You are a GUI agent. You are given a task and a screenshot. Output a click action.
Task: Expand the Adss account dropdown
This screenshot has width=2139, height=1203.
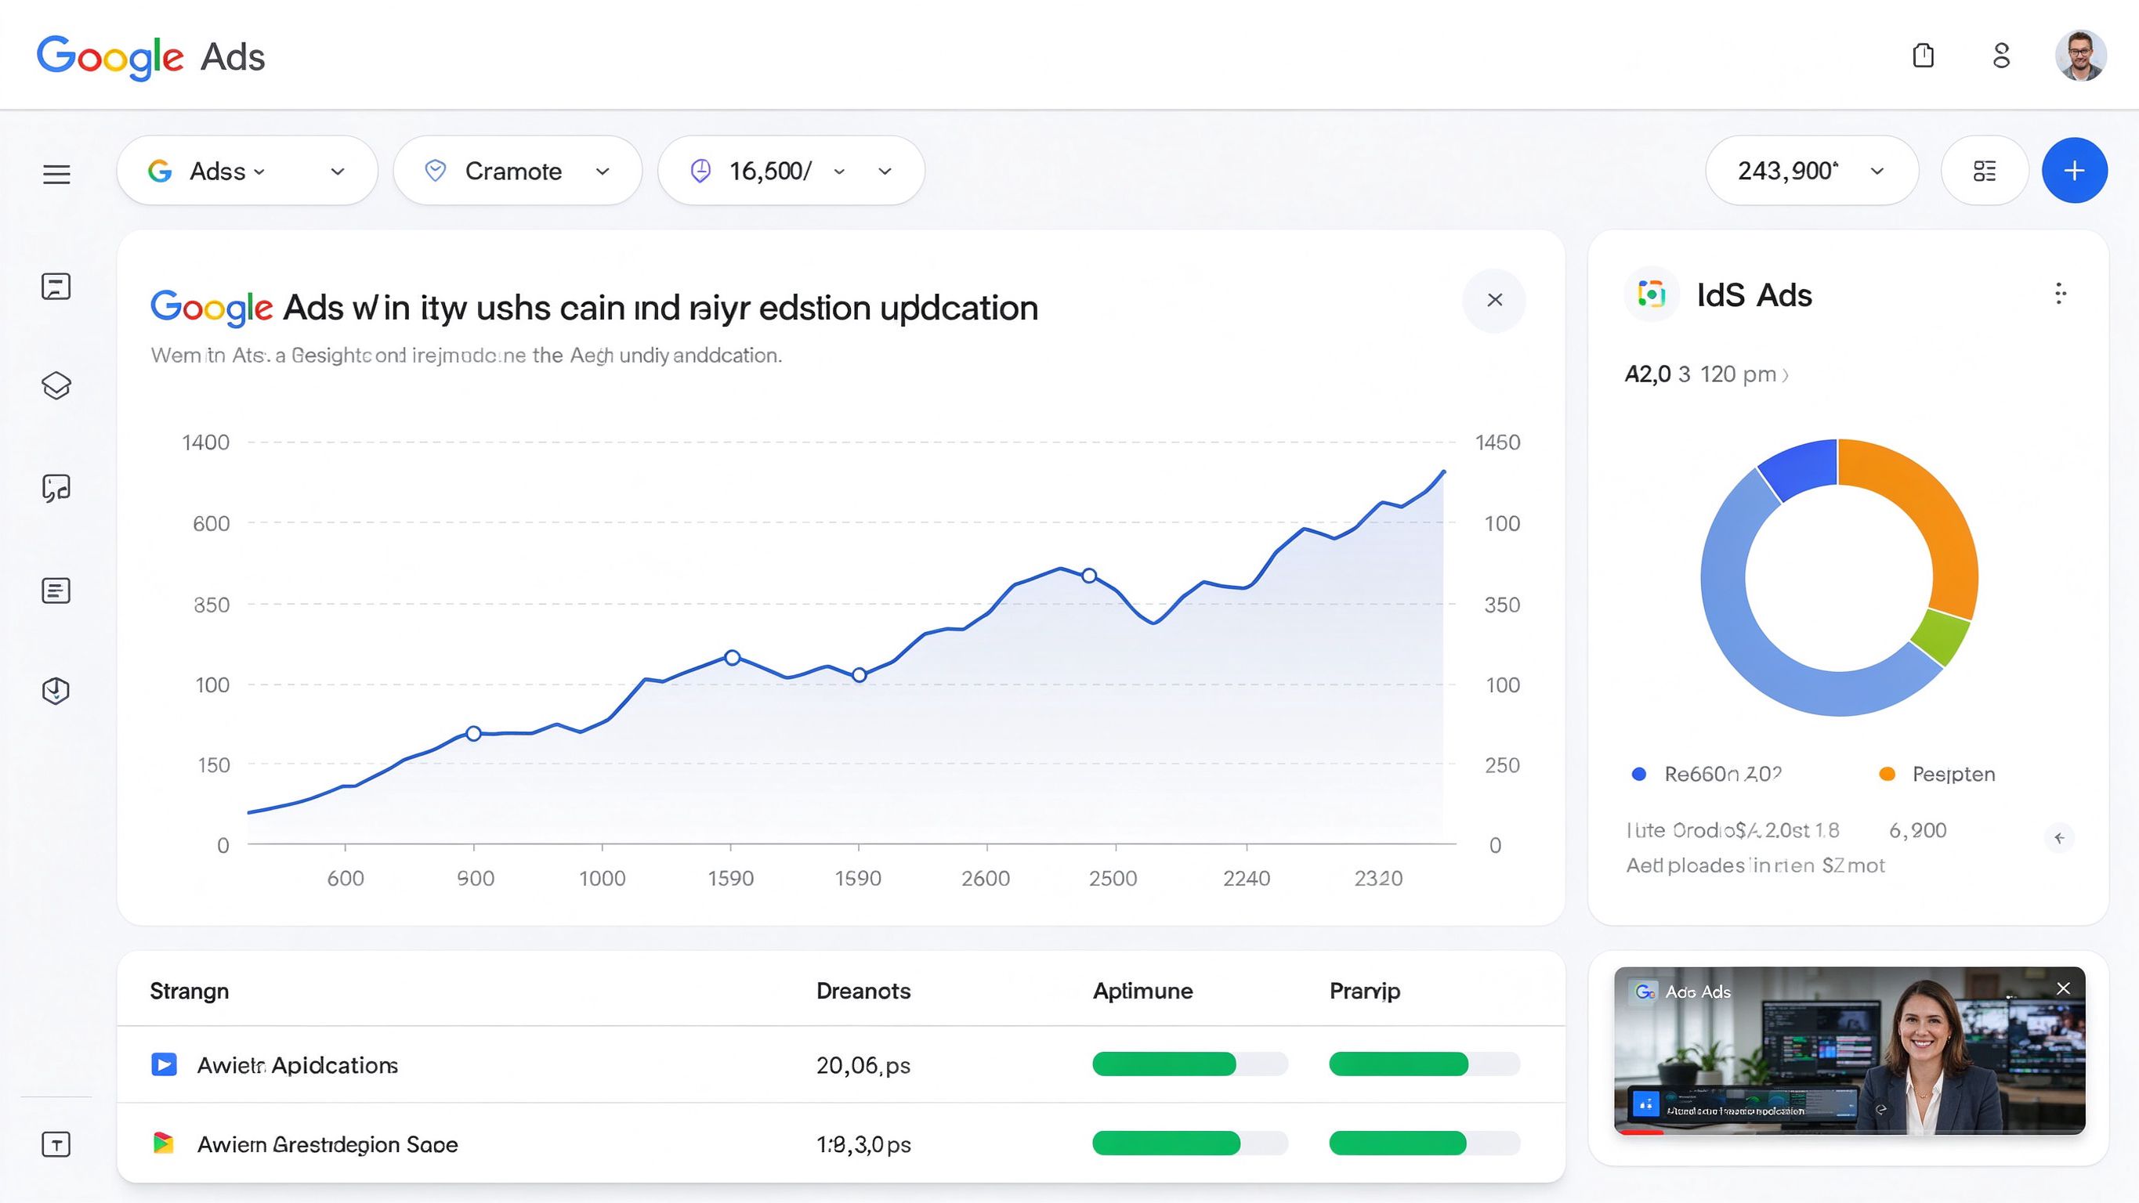pos(248,171)
